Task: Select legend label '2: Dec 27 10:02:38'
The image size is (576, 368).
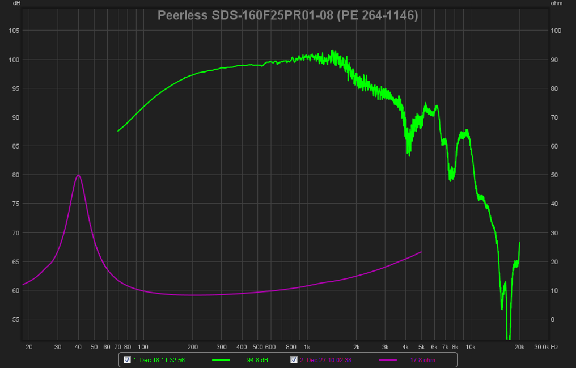Action: coord(326,360)
